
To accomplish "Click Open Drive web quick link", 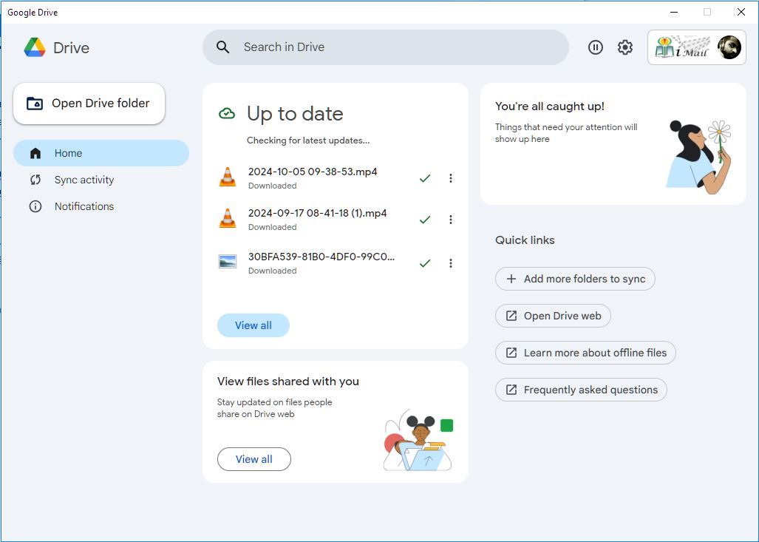I will pyautogui.click(x=553, y=316).
